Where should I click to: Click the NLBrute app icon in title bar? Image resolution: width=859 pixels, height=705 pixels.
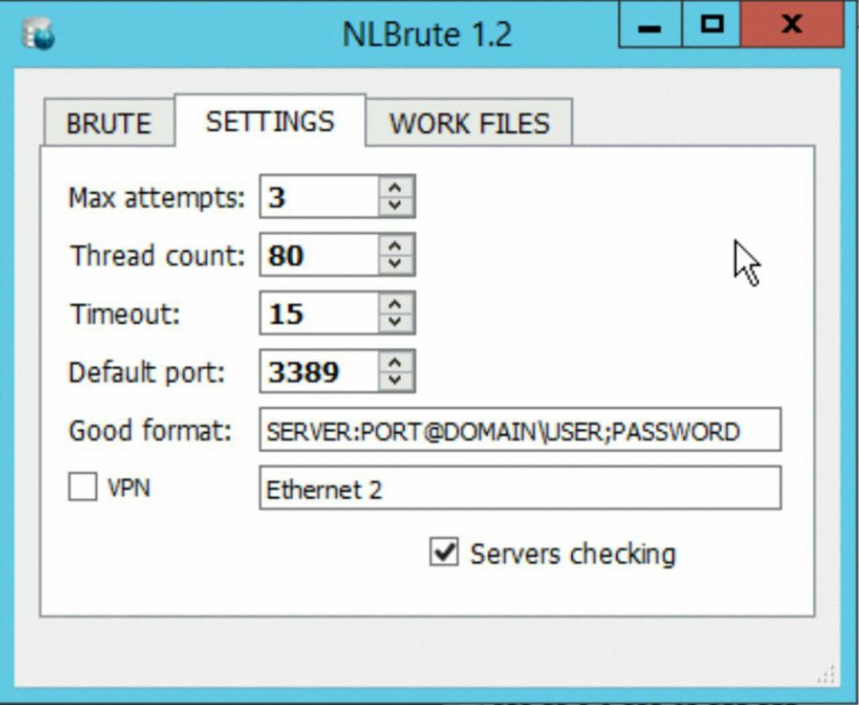[x=39, y=34]
